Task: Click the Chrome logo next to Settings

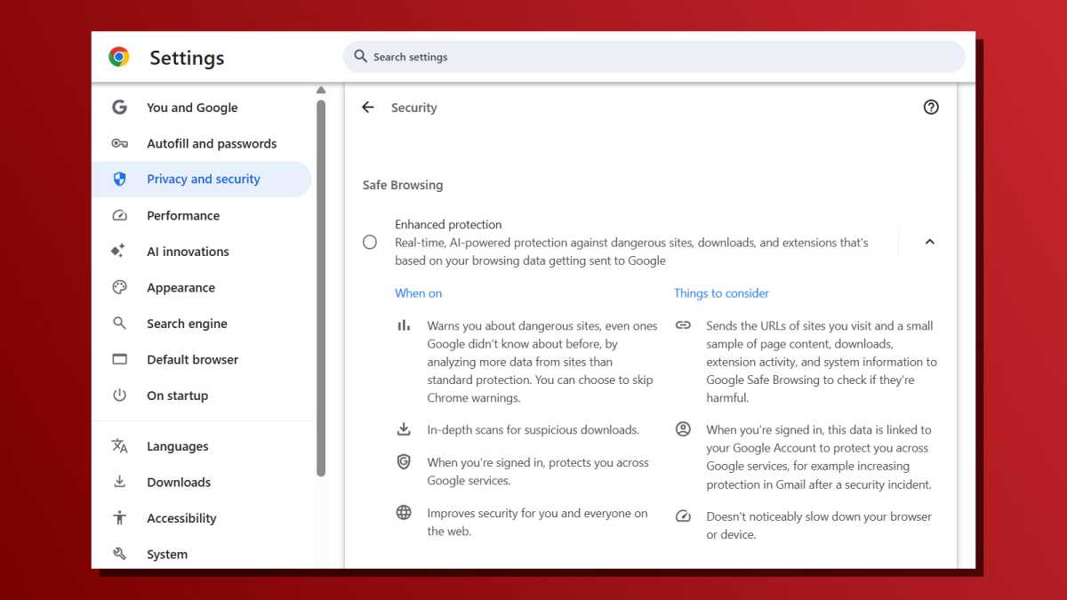Action: pos(119,56)
